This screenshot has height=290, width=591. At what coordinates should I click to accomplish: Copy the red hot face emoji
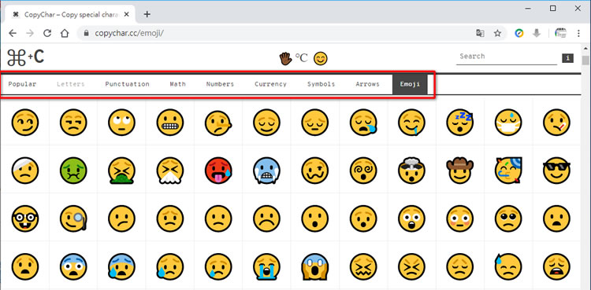218,171
